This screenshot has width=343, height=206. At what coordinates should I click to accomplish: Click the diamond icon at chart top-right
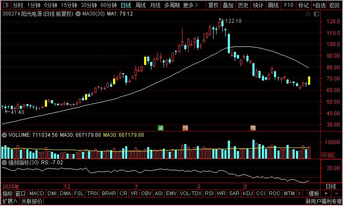tap(308, 14)
